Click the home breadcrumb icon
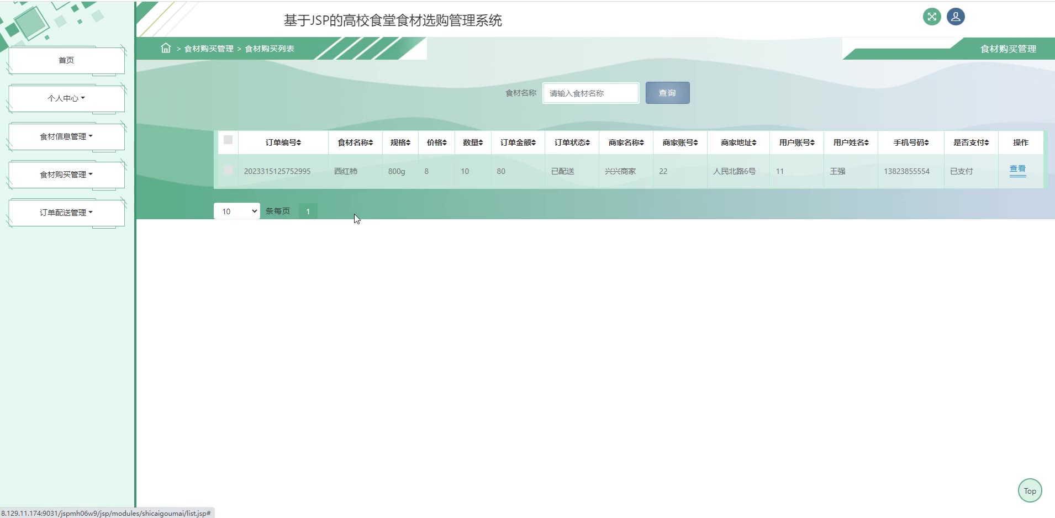The height and width of the screenshot is (518, 1055). click(166, 48)
